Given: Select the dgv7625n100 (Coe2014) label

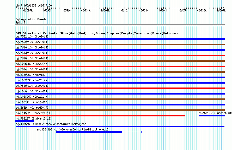Looking at the screenshot, I should [32, 86].
